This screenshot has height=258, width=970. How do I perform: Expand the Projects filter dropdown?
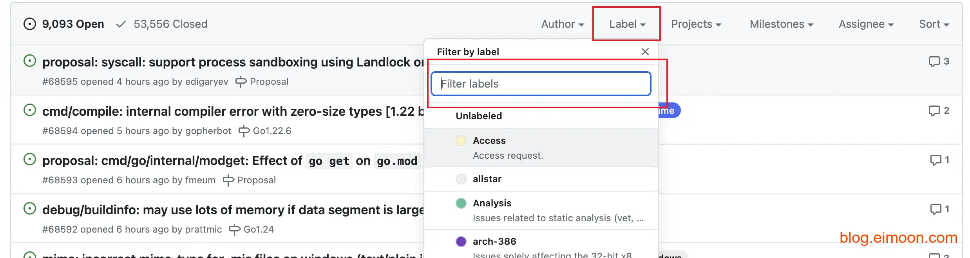pos(696,24)
